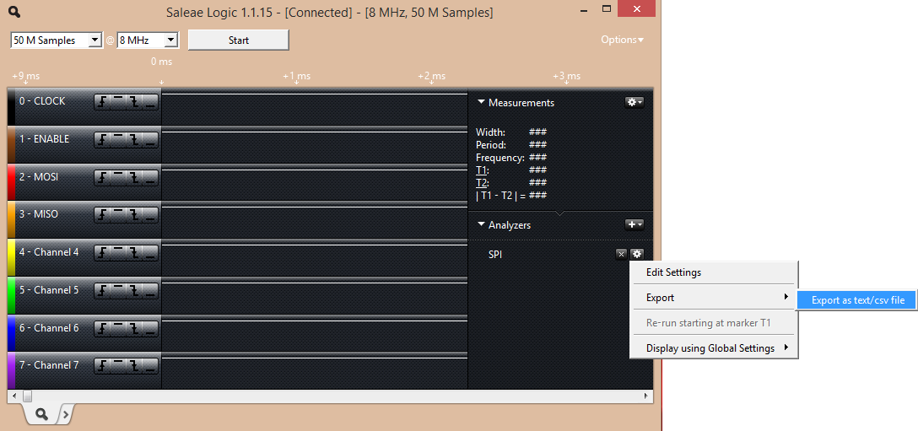Open the magnifier tab at bottom
Viewport: 918px width, 431px height.
click(40, 413)
